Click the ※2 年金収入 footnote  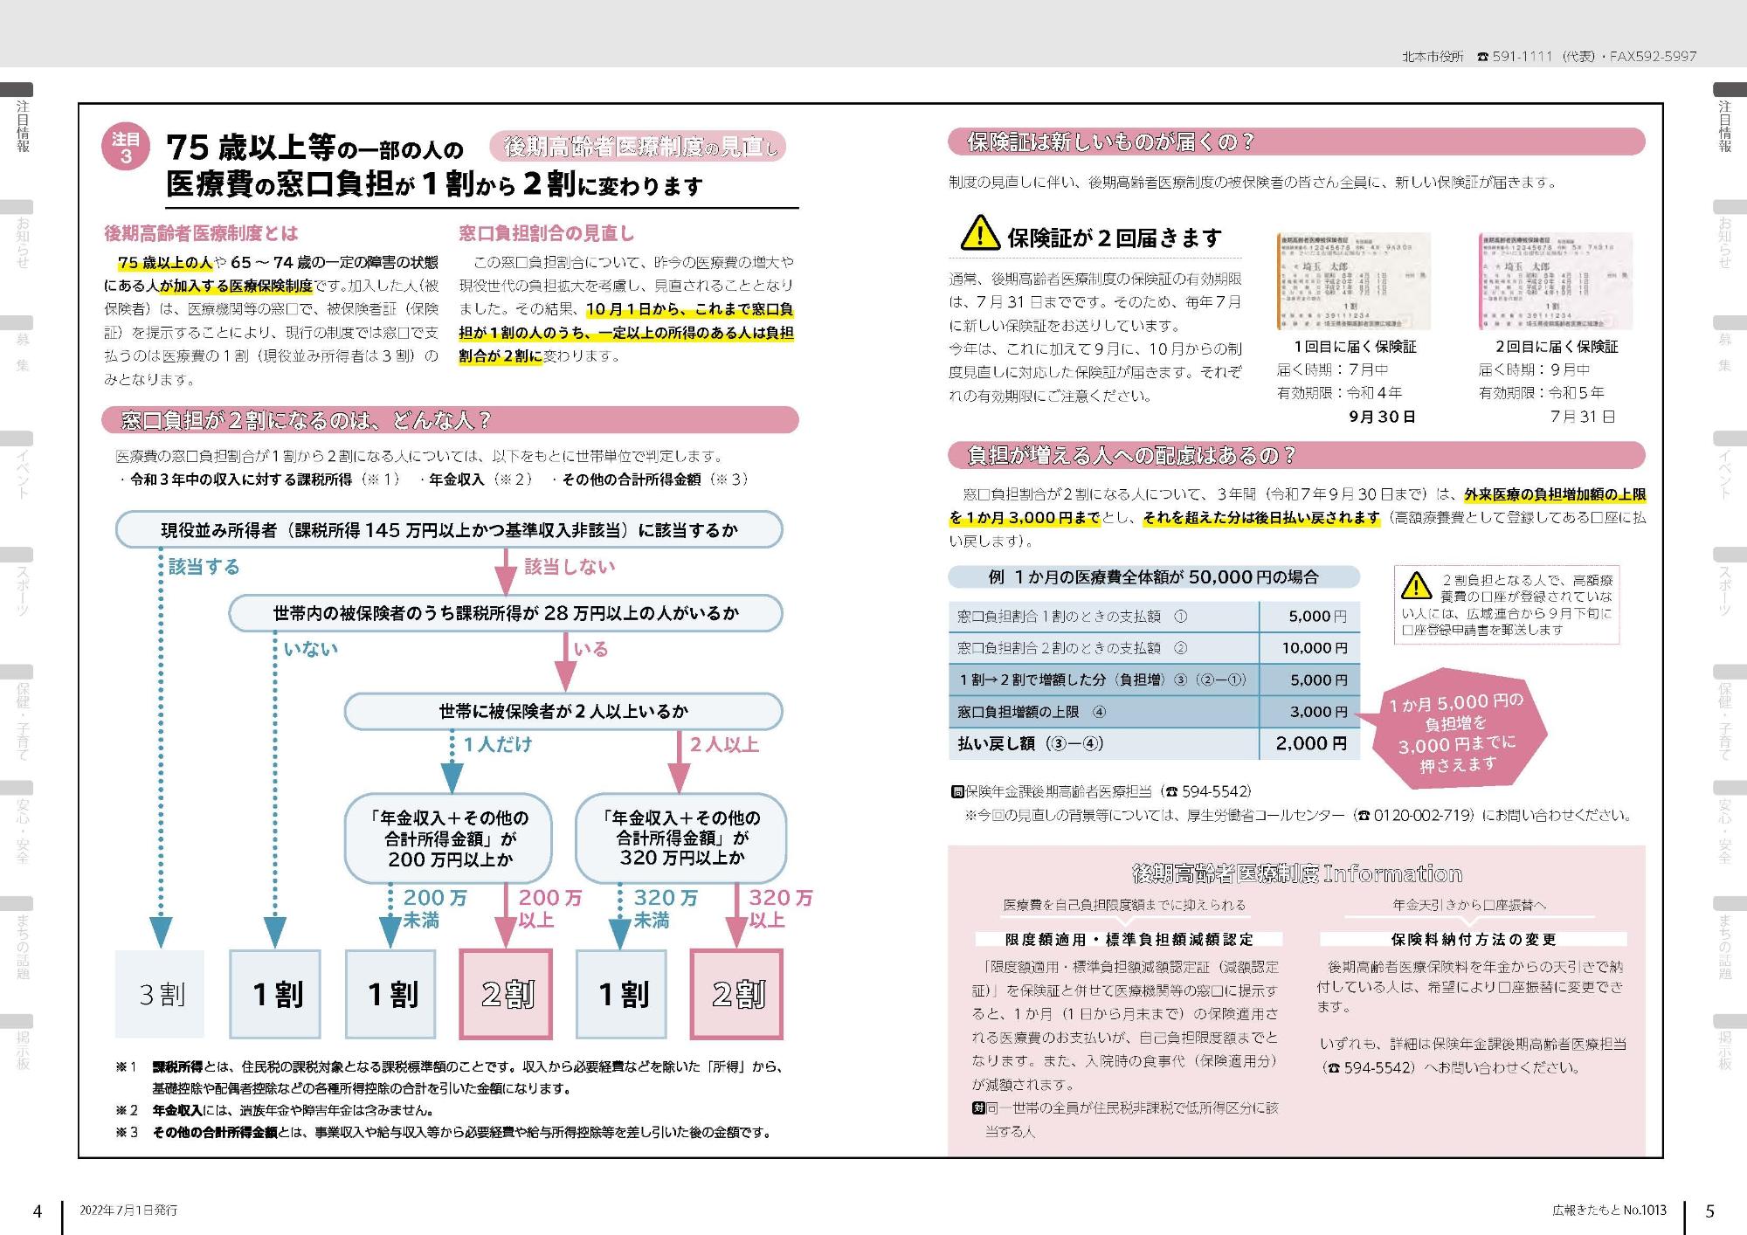click(x=274, y=1110)
